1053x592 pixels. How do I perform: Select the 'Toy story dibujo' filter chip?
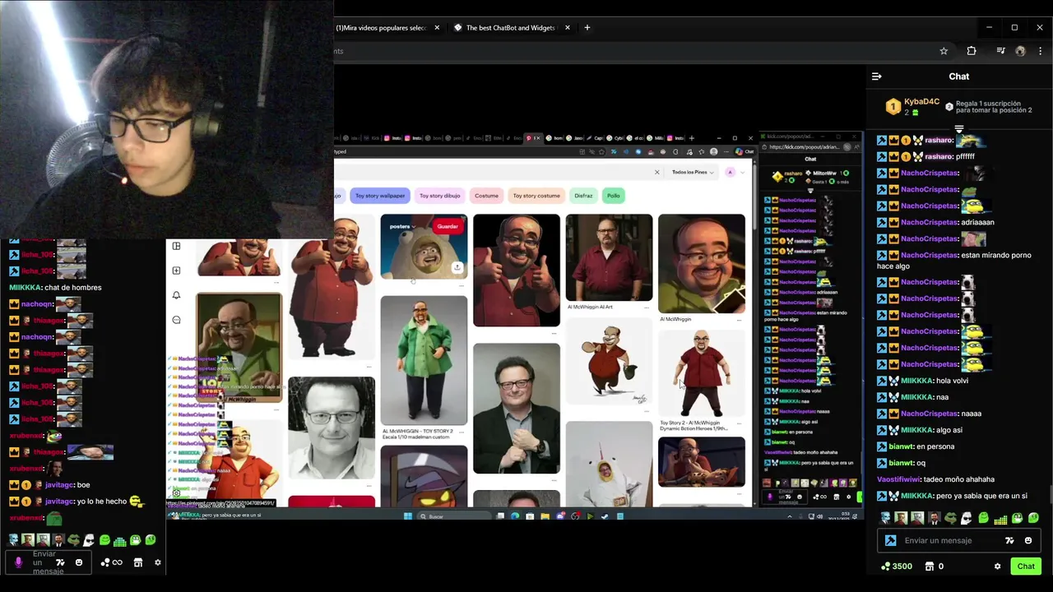(x=439, y=196)
